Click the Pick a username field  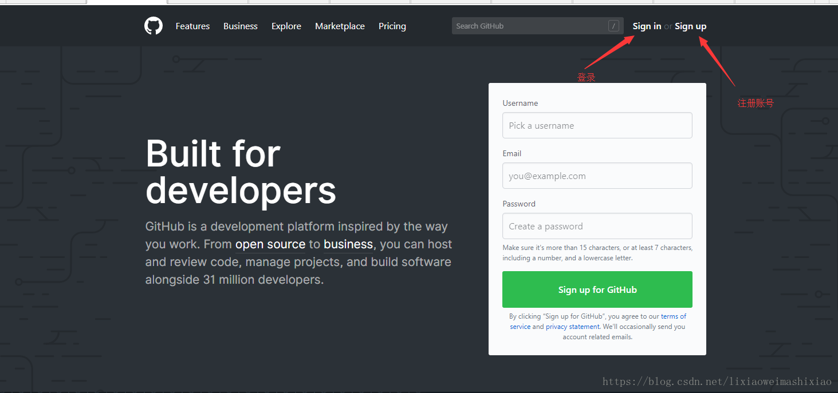click(x=597, y=125)
